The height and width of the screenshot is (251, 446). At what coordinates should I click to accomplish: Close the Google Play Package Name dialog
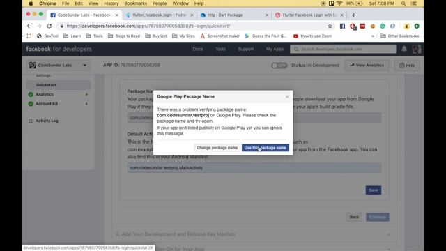[x=287, y=97]
